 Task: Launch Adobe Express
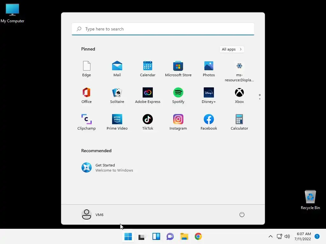pyautogui.click(x=148, y=96)
